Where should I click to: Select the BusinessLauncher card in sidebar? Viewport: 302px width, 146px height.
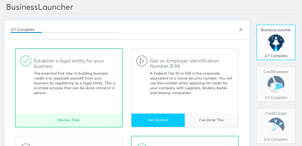tap(276, 43)
